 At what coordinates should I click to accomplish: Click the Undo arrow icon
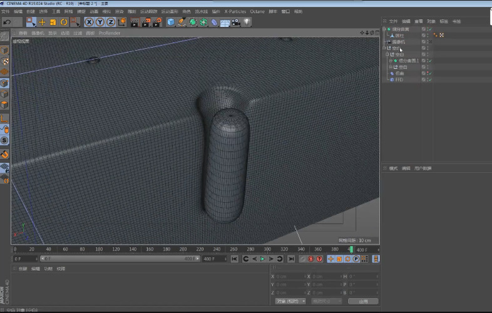click(7, 22)
